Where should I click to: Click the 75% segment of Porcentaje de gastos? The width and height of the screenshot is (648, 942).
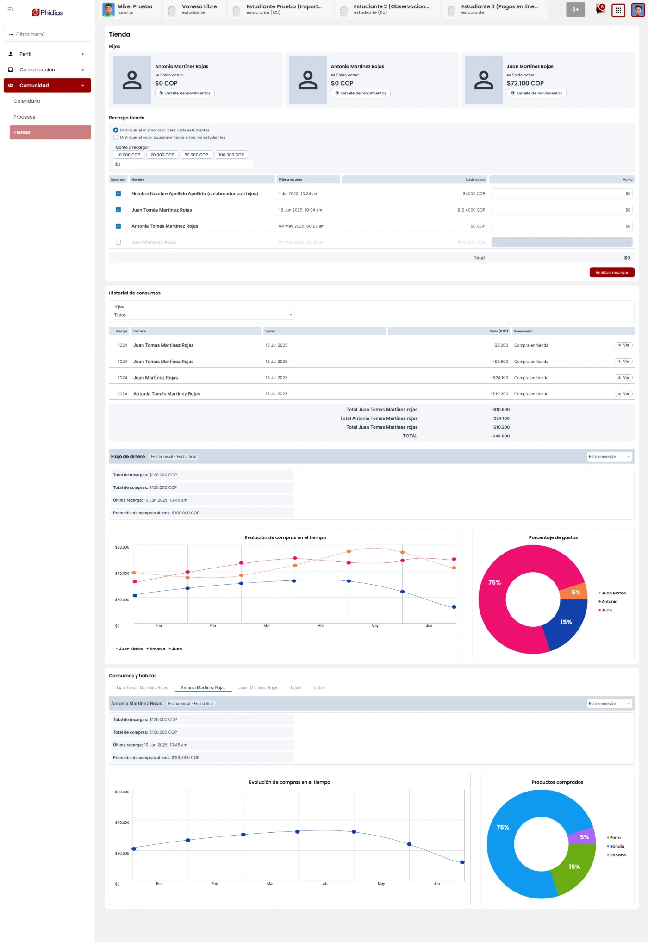[x=494, y=583]
